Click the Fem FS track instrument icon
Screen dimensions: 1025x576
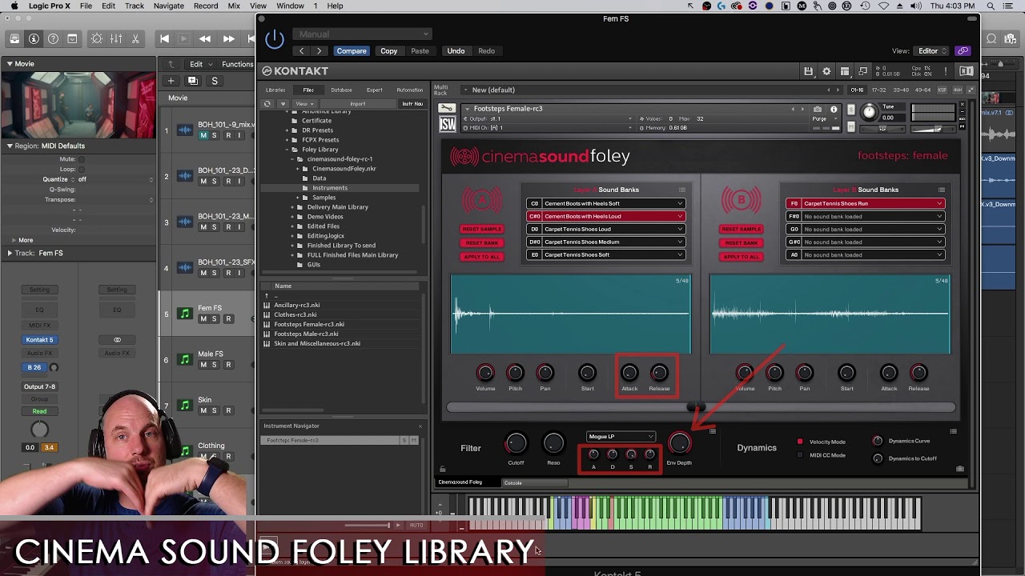(185, 314)
